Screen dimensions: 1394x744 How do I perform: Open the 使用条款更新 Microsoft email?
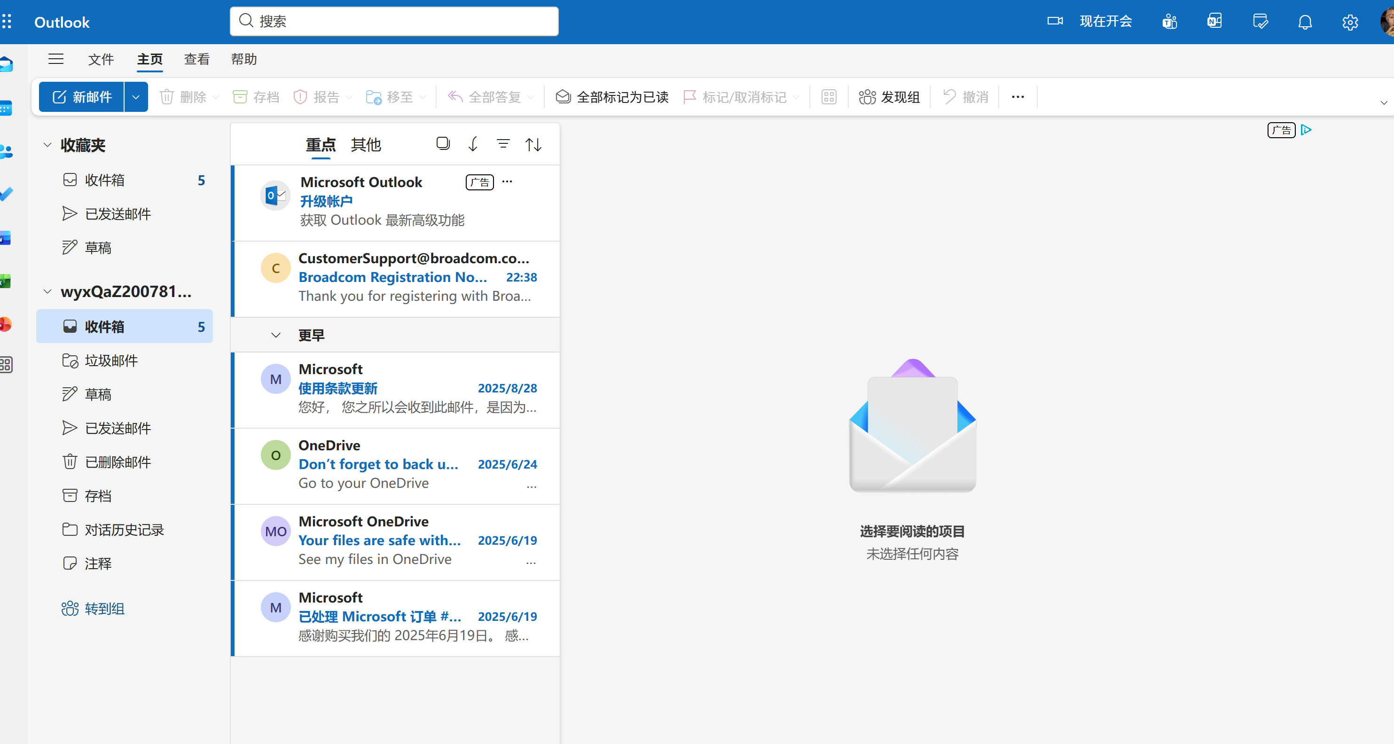click(x=396, y=390)
